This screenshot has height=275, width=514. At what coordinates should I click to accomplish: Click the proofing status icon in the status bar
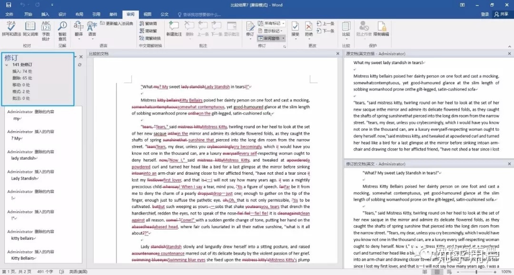point(61,272)
